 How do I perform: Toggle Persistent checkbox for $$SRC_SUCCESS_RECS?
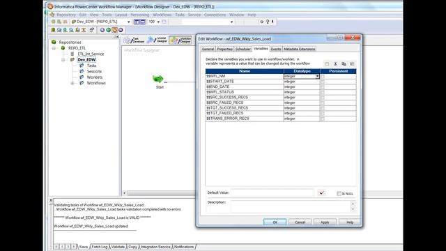(322, 98)
